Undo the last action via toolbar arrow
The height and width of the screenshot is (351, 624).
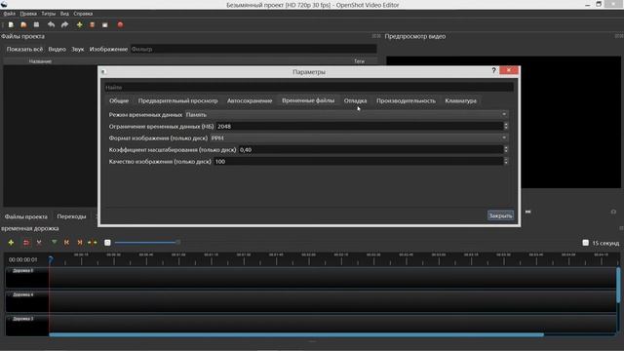tap(51, 24)
